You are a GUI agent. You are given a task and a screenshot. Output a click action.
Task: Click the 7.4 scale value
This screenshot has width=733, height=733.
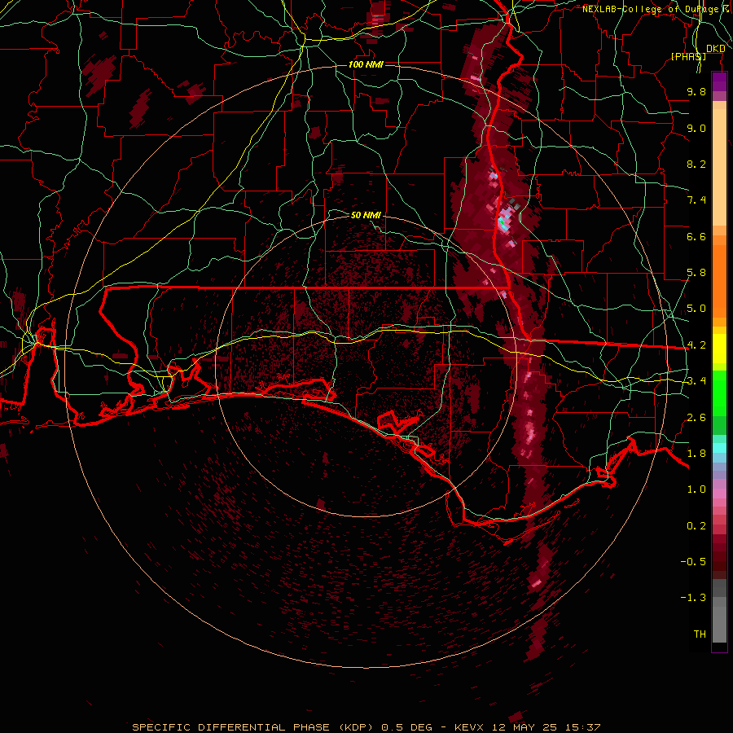tap(696, 200)
